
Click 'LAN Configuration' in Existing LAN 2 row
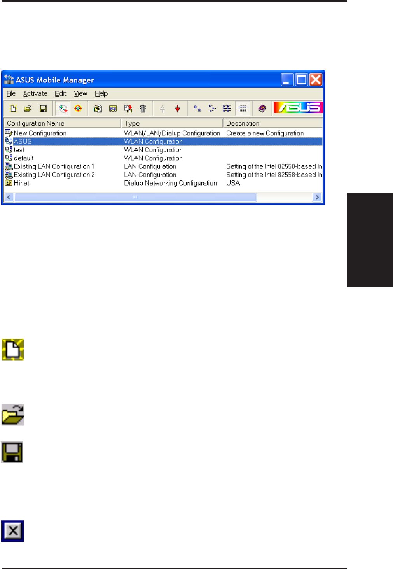click(150, 175)
